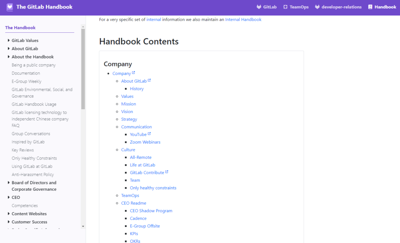Screen dimensions: 400x243
Task: Open the Values link
Action: [x=127, y=96]
